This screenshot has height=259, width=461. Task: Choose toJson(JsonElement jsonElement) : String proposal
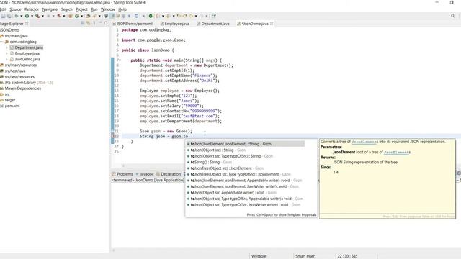(x=246, y=144)
